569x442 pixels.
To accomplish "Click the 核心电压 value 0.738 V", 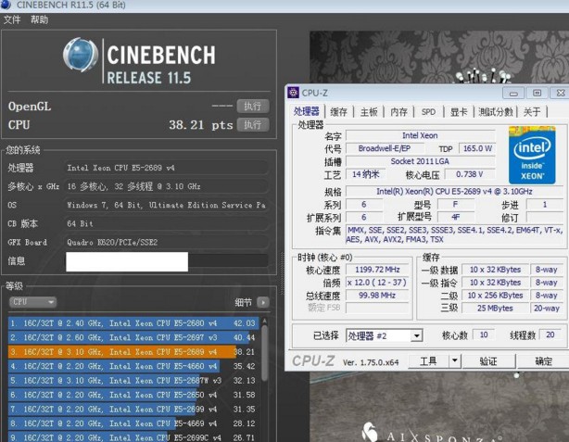I will (470, 174).
